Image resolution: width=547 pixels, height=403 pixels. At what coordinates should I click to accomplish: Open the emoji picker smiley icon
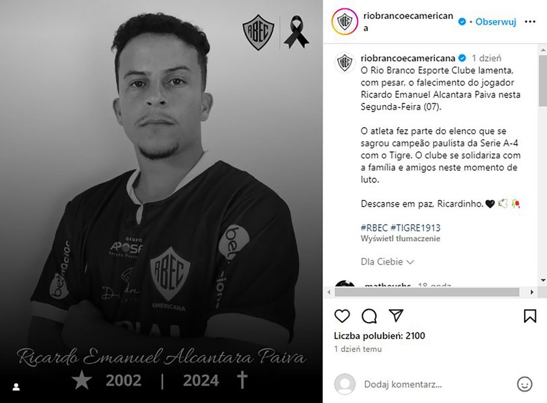click(x=524, y=384)
